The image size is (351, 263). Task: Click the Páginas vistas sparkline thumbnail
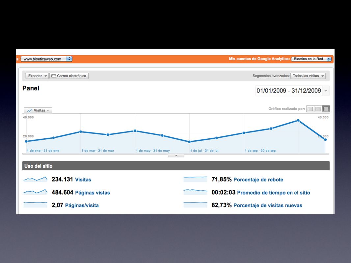(x=35, y=192)
